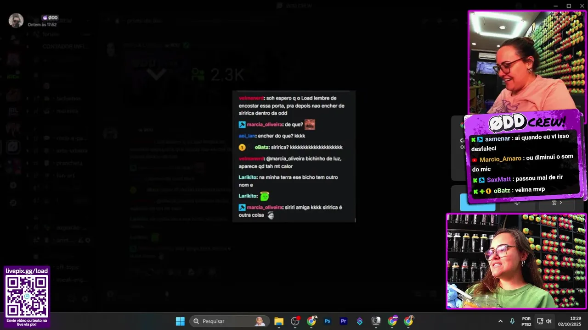Click the livepix.gg/load link text
This screenshot has height=330, width=588.
pyautogui.click(x=27, y=271)
